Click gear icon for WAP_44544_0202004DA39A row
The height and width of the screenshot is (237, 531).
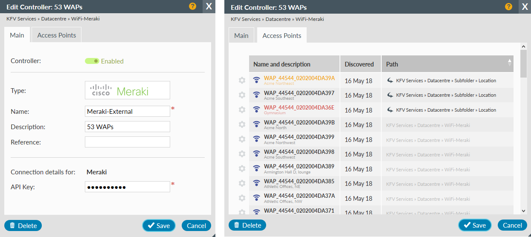(242, 80)
